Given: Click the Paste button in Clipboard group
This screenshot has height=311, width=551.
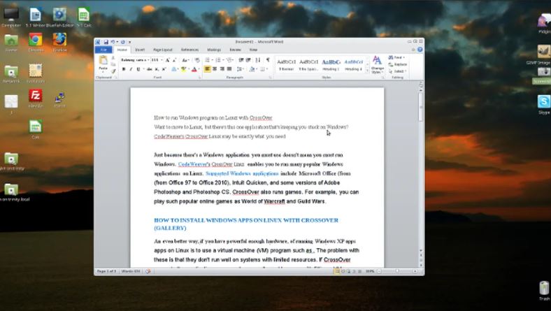Looking at the screenshot, I should pos(103,64).
